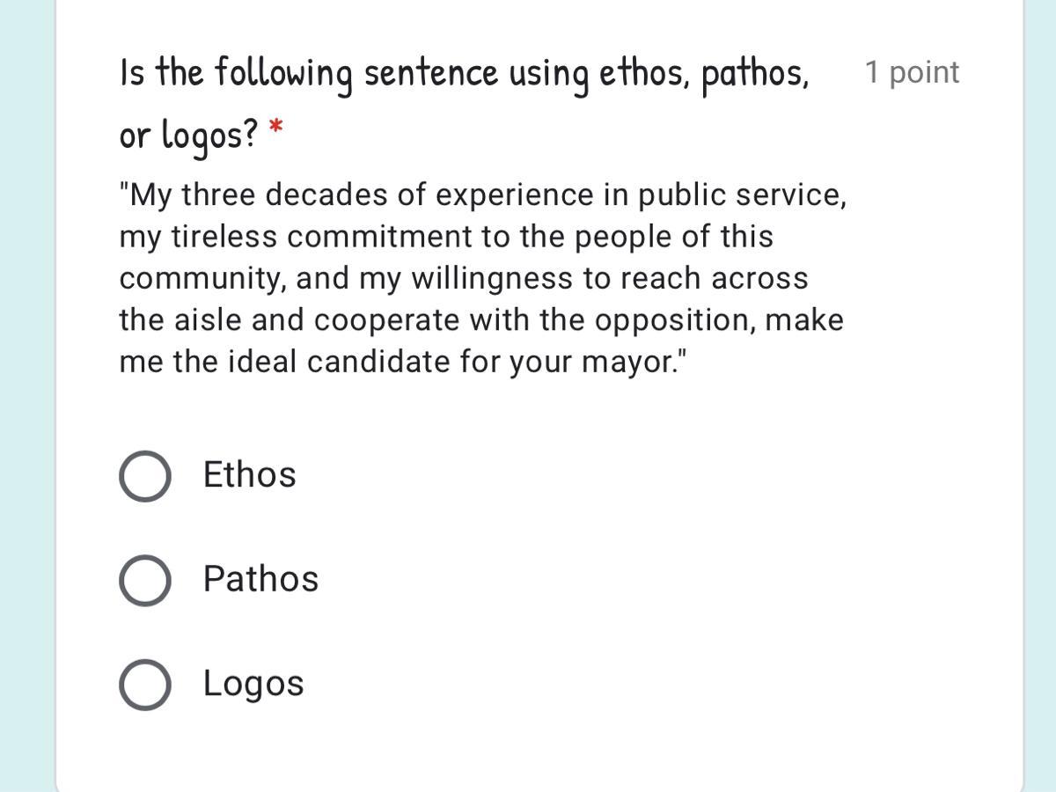The image size is (1056, 792).
Task: Select the Ethos radio button
Action: pyautogui.click(x=144, y=476)
